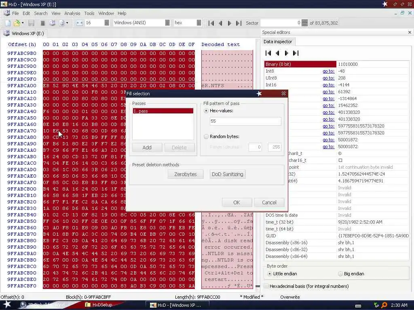This screenshot has width=414, height=310.
Task: Click the go to link for Int16
Action: pos(328,85)
